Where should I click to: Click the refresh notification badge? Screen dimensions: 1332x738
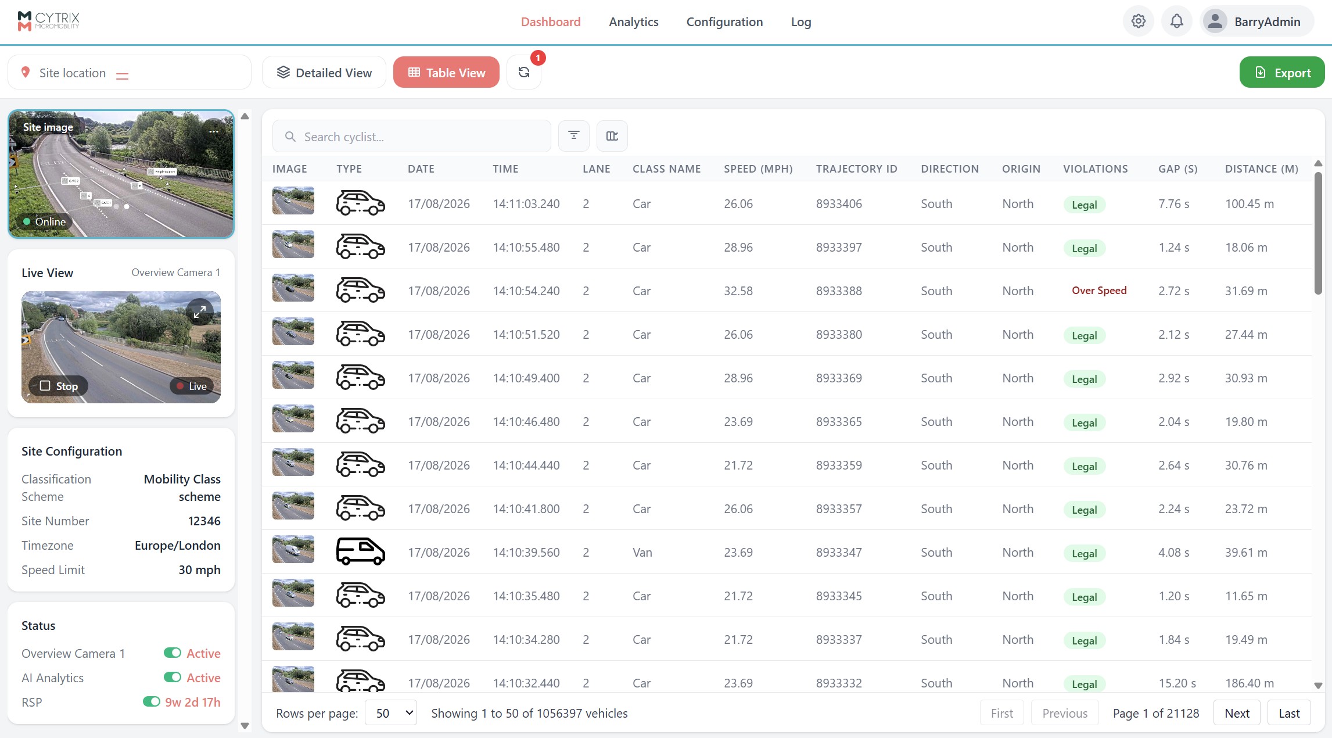538,58
